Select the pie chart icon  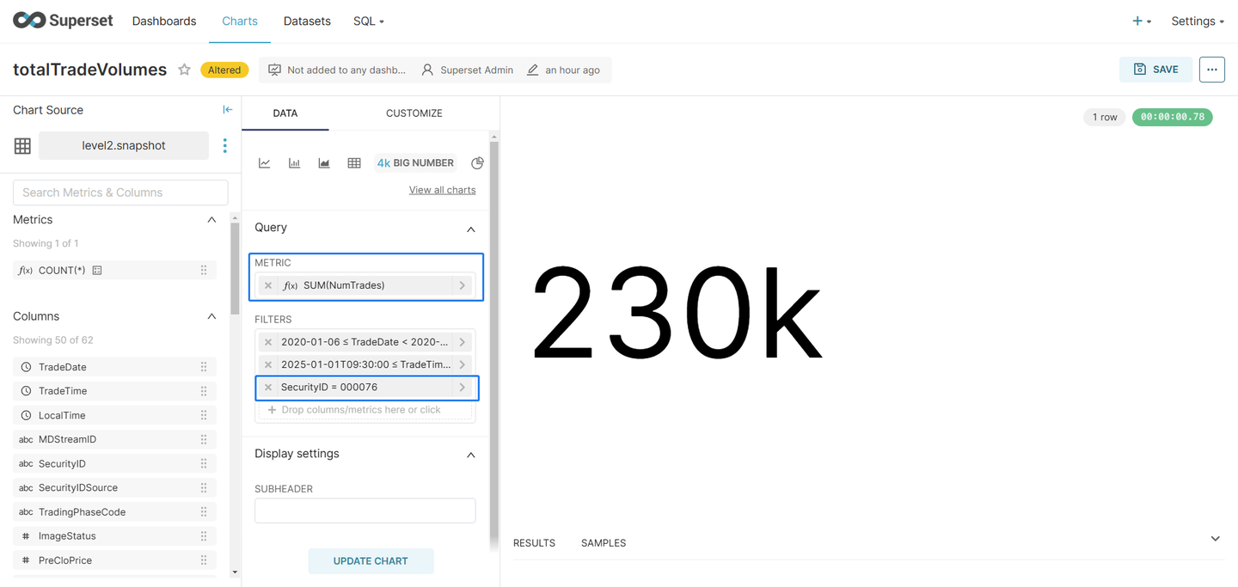click(x=477, y=163)
